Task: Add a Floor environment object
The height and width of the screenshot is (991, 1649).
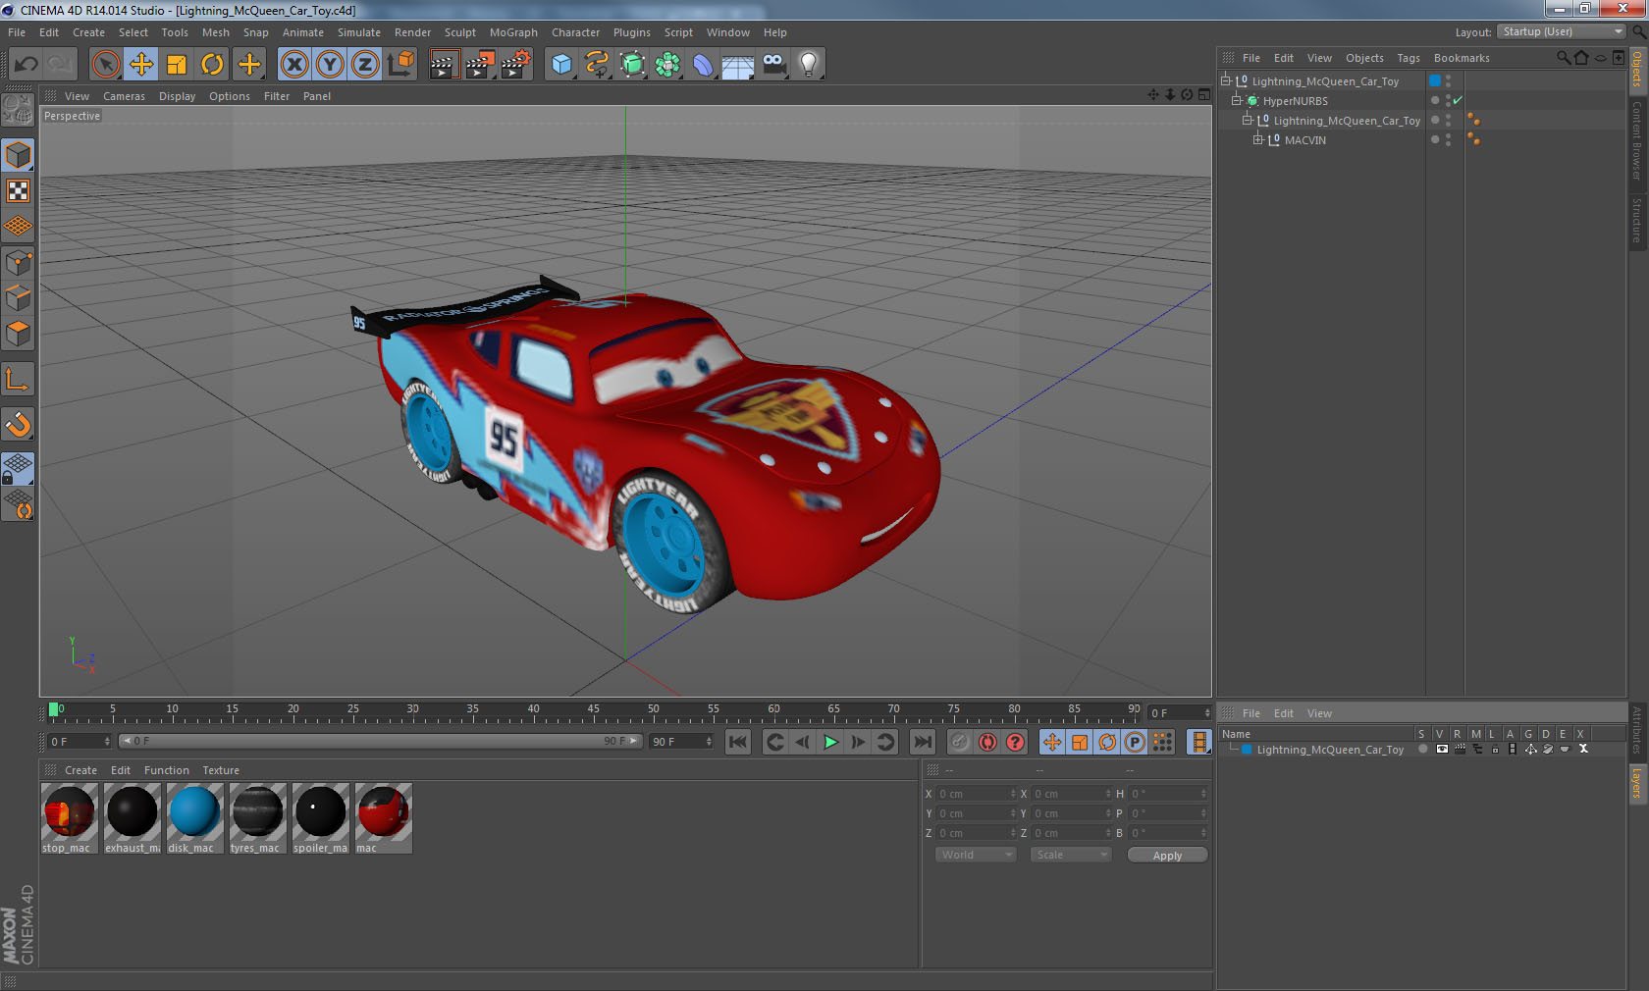Action: (x=737, y=65)
